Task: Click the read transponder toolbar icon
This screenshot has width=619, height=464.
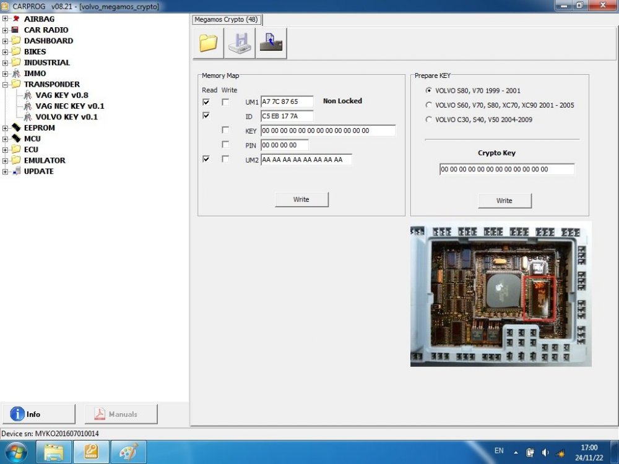Action: [271, 43]
